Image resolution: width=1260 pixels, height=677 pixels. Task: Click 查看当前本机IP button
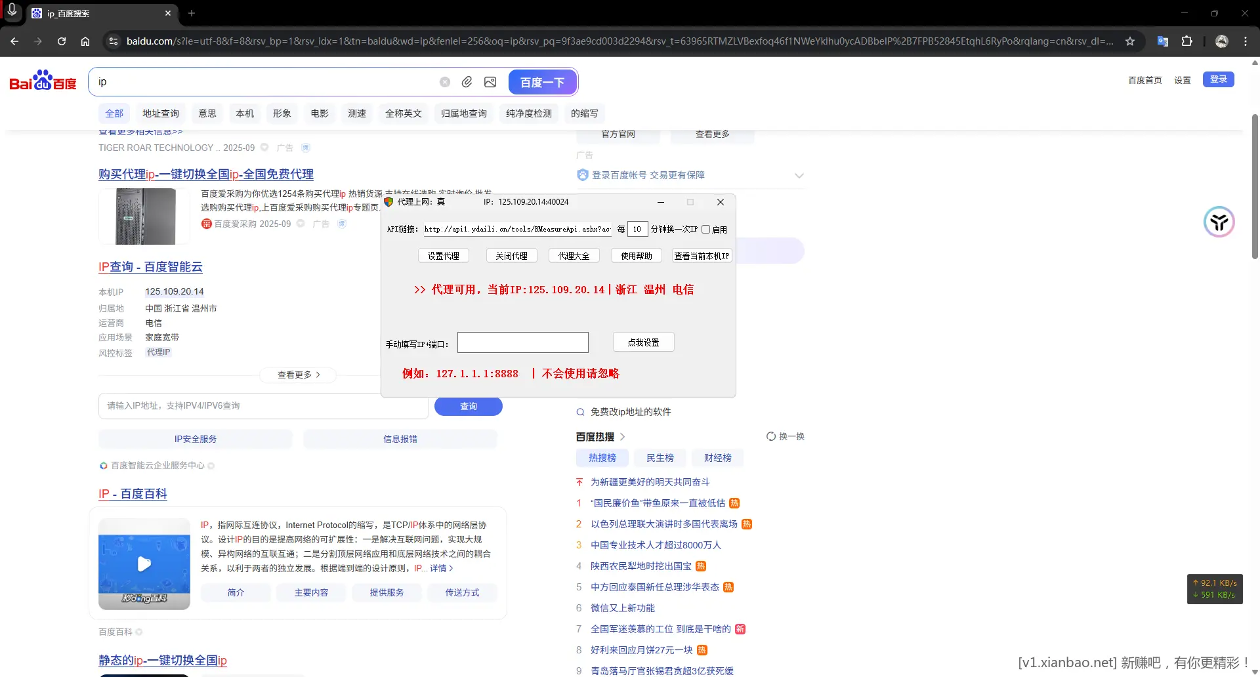(702, 256)
